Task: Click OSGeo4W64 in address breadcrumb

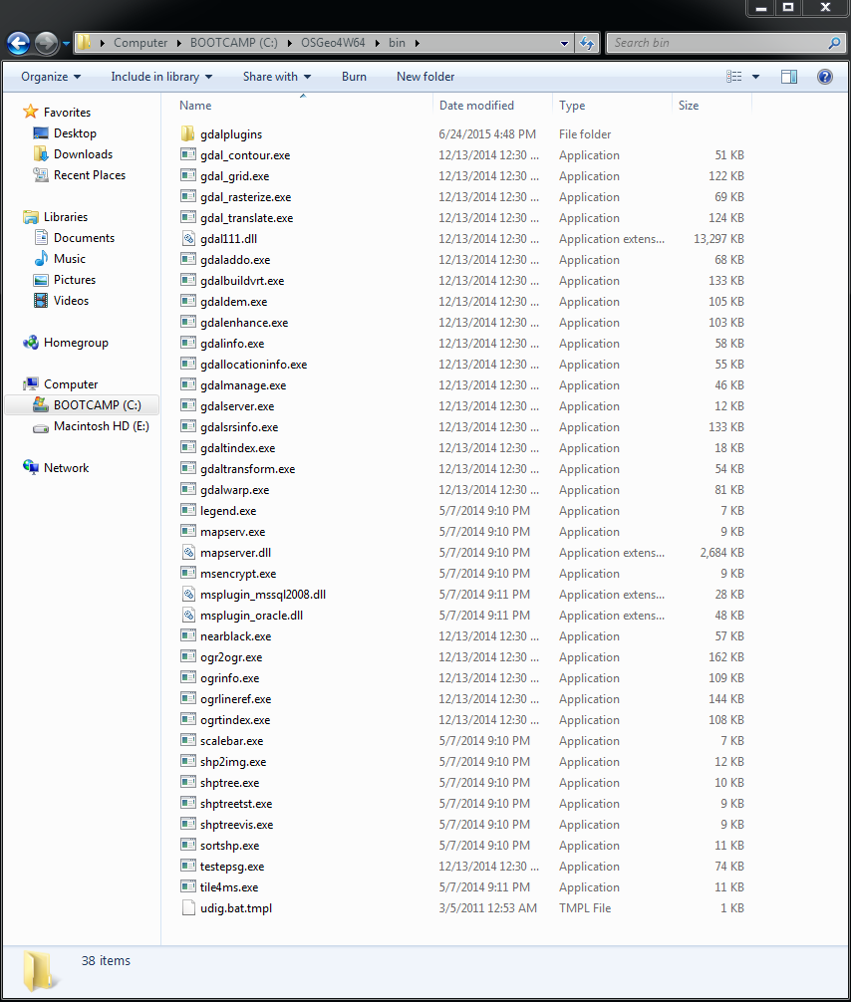Action: click(x=333, y=43)
